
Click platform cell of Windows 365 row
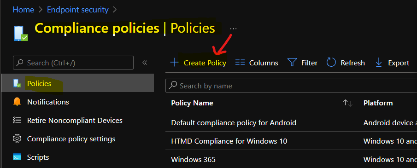390,159
